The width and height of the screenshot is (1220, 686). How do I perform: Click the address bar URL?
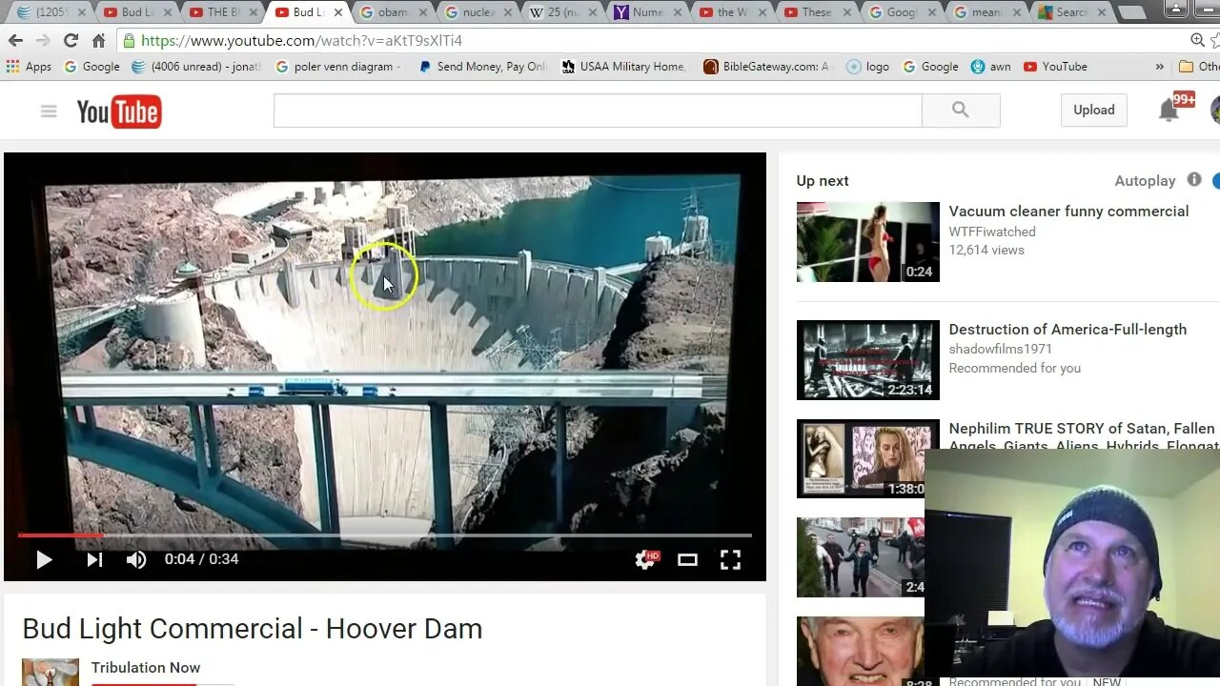301,41
